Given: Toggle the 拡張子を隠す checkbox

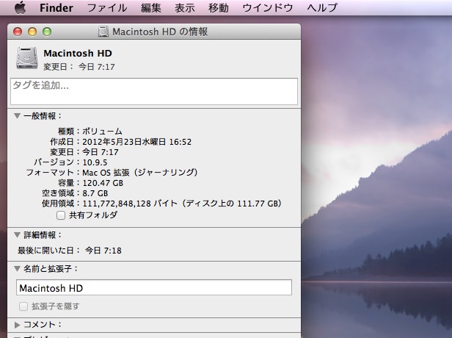Looking at the screenshot, I should click(x=23, y=306).
